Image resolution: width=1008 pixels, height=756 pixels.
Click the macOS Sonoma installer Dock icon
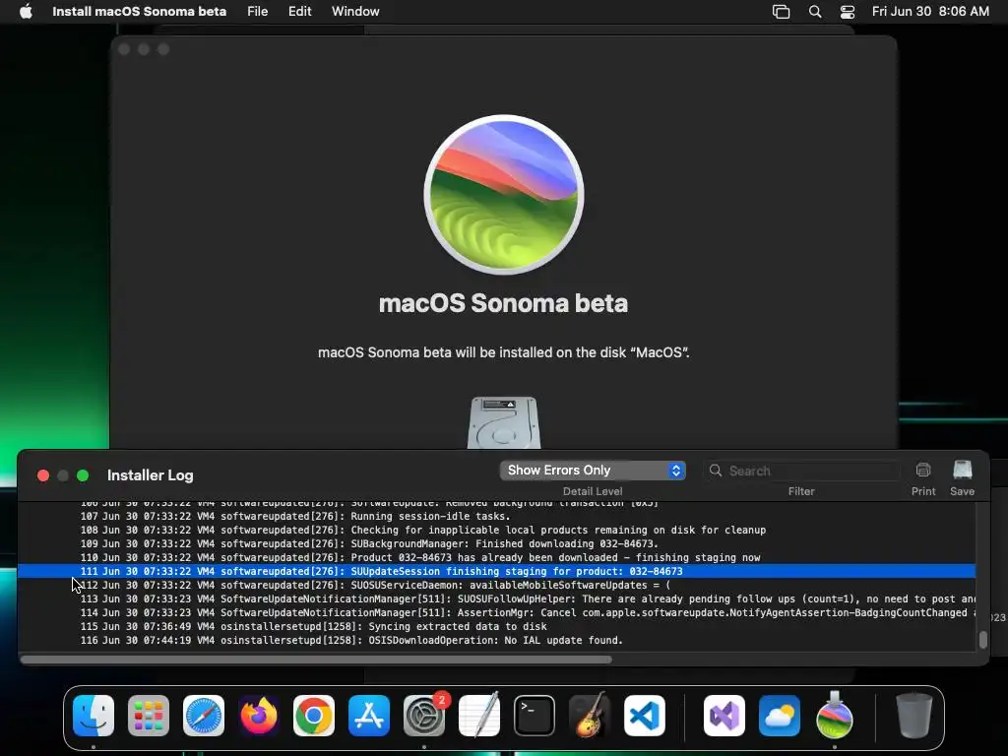click(x=835, y=716)
